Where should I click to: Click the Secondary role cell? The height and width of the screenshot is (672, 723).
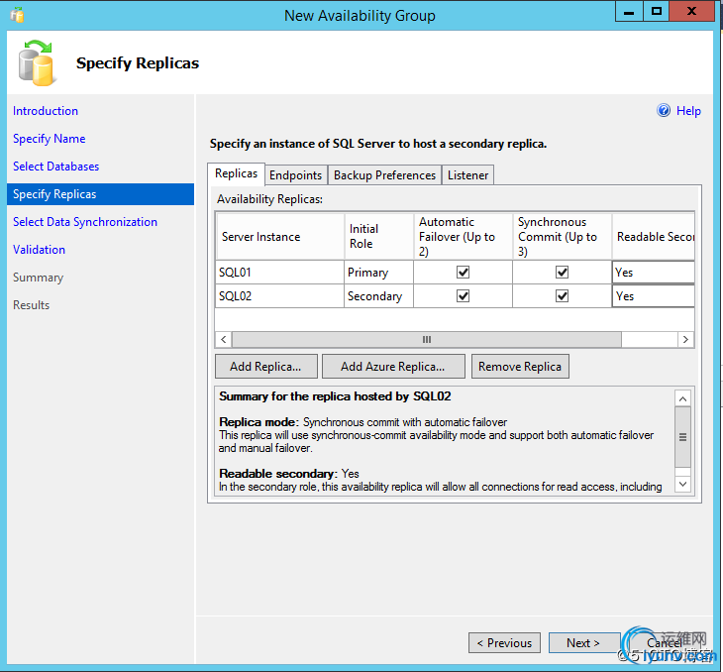[x=378, y=295]
